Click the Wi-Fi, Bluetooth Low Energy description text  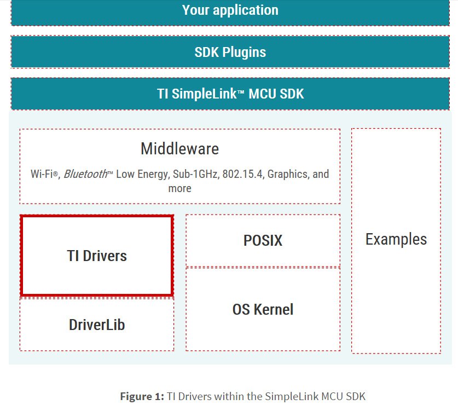coord(179,181)
